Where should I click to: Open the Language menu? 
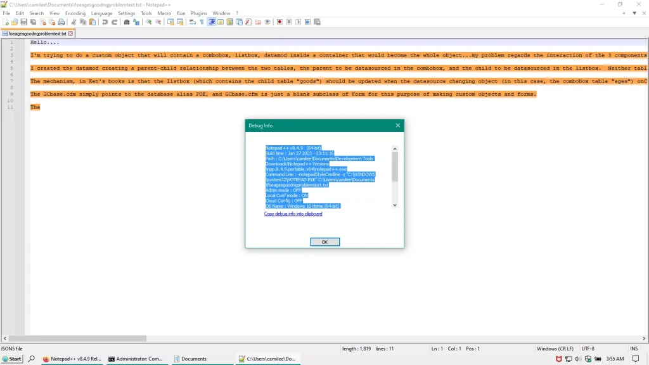pyautogui.click(x=101, y=13)
